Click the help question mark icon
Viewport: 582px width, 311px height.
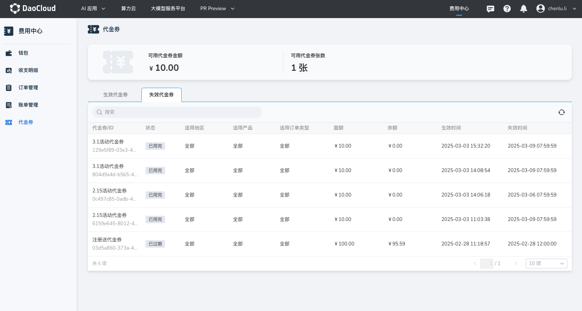[507, 9]
